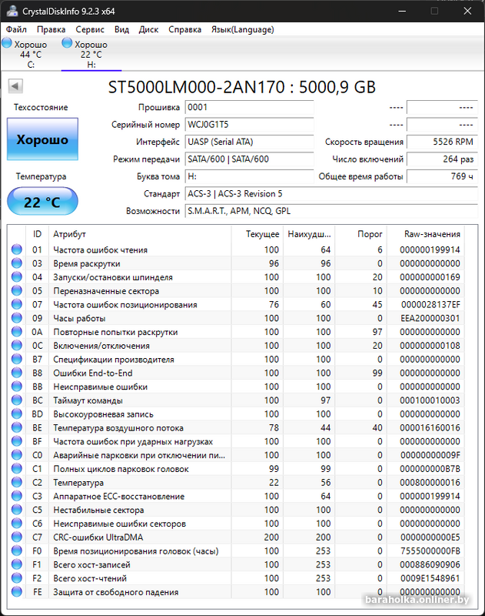Click the serial number field
Viewport: 485px width, 616px height.
(248, 125)
